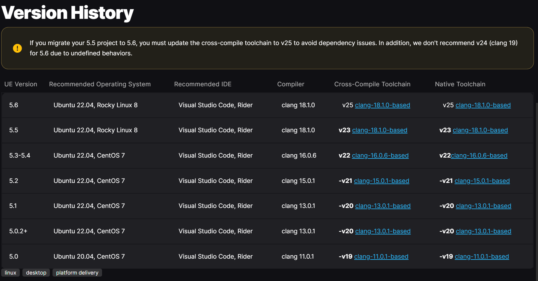Open the v21 native clang-15.0.1-based link
The image size is (538, 281).
pyautogui.click(x=482, y=181)
